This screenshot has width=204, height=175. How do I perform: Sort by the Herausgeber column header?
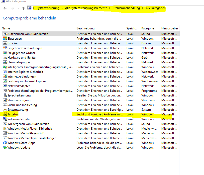click(170, 28)
